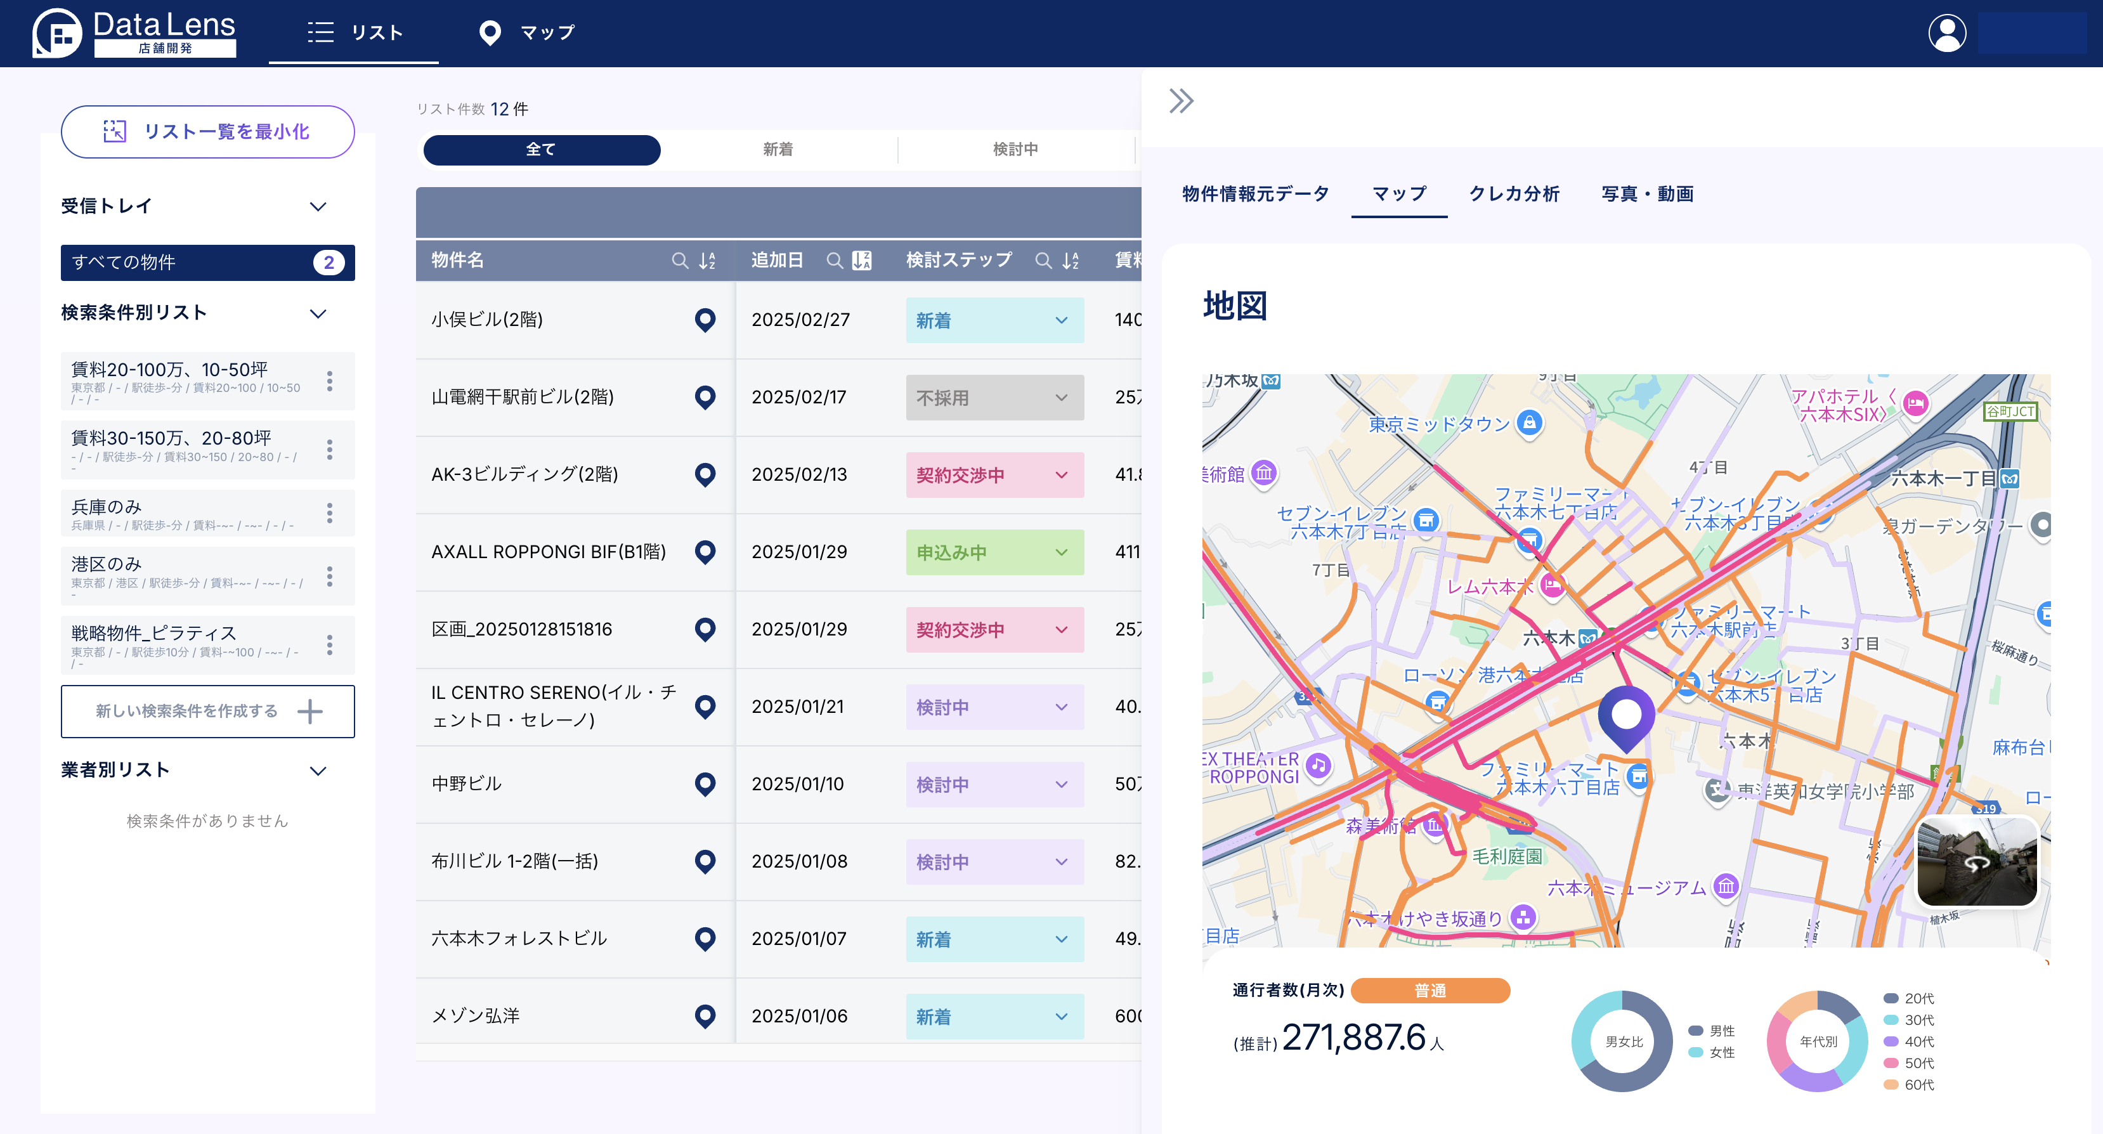This screenshot has width=2103, height=1134.
Task: Click map pin for メゾン弘洋
Action: click(705, 1017)
